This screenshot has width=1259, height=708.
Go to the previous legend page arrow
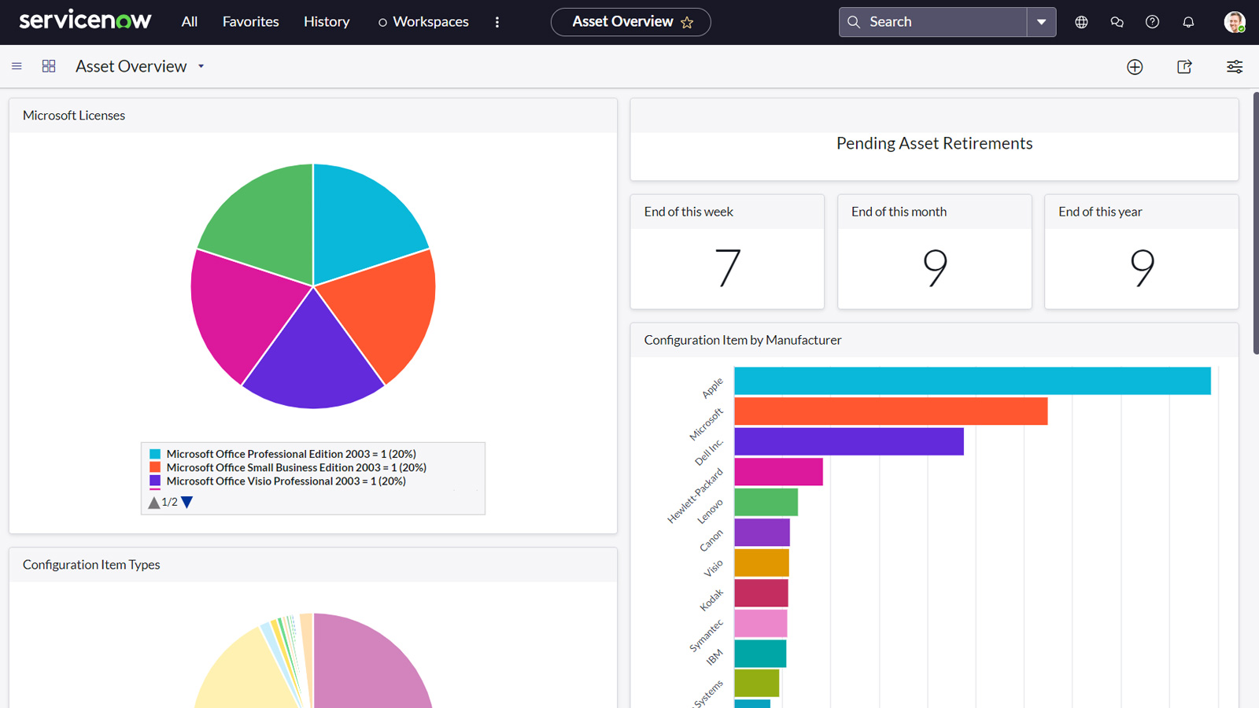(154, 502)
